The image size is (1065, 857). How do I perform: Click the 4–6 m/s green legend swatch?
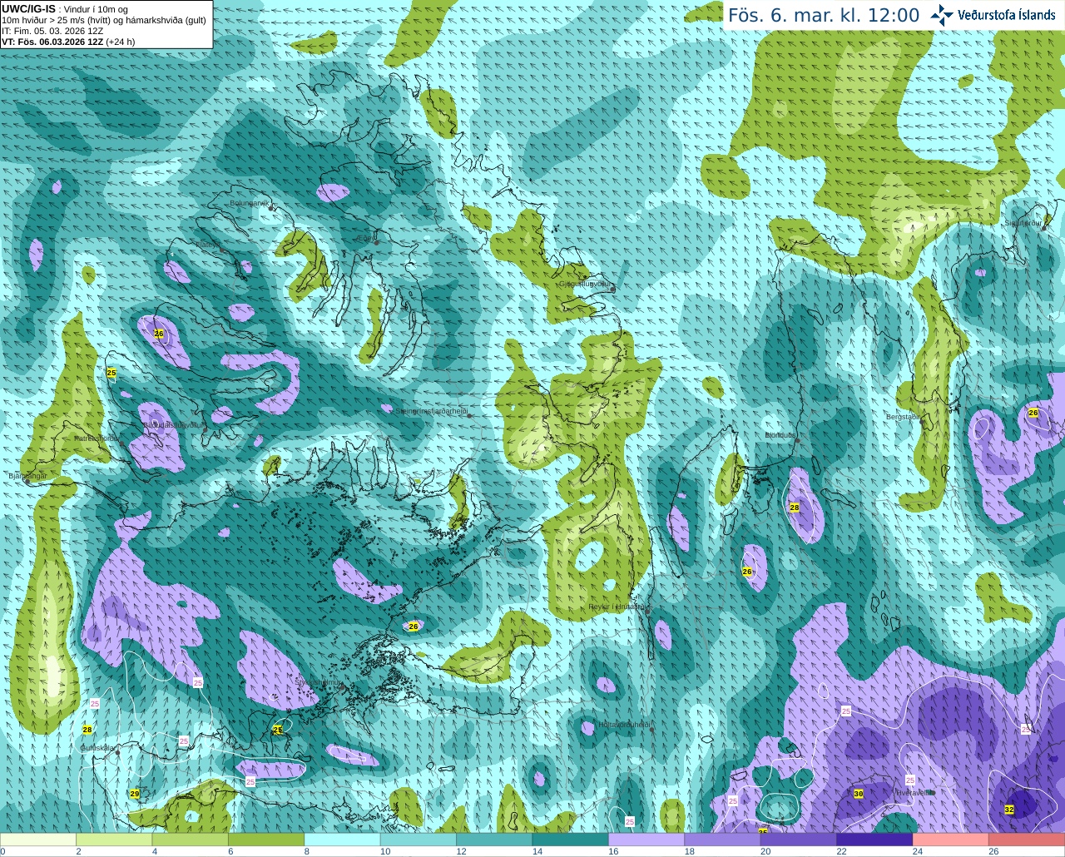(191, 840)
